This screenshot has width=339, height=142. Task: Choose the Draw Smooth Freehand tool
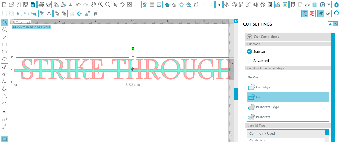pyautogui.click(x=4, y=88)
